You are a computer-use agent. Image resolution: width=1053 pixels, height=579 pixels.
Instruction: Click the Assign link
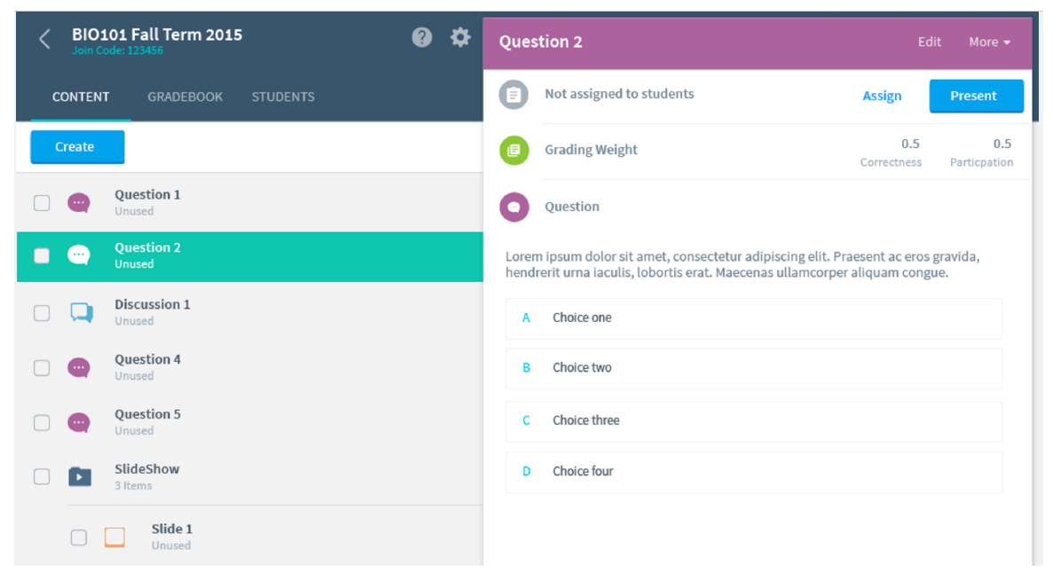pos(882,96)
